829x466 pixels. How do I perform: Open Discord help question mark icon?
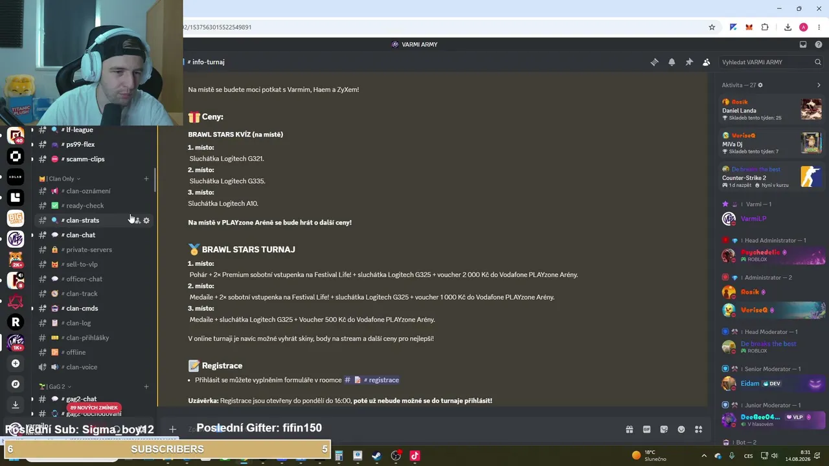click(x=819, y=45)
